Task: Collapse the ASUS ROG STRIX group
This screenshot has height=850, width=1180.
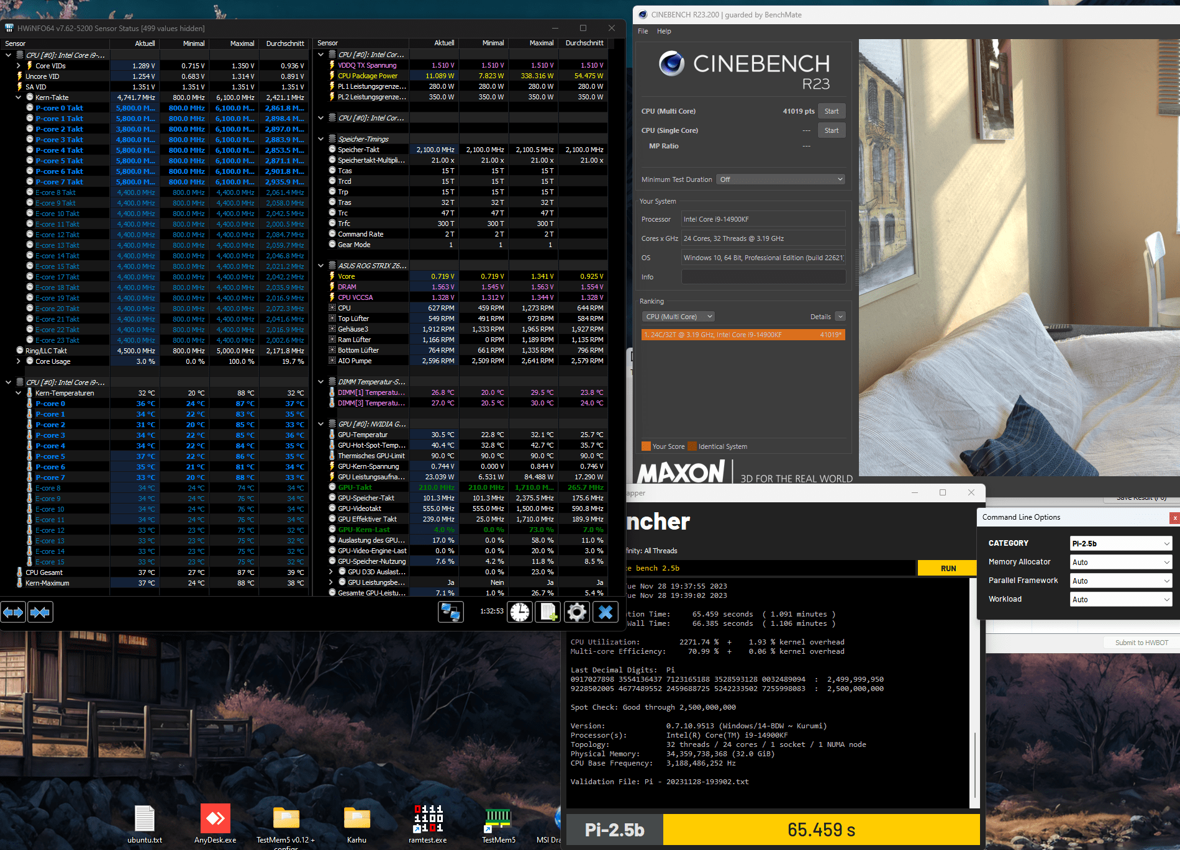Action: [321, 266]
